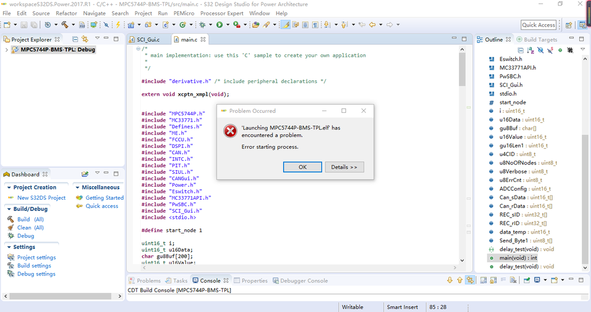The image size is (591, 312).
Task: Collapse the Build/Debug dashboard section
Action: pyautogui.click(x=8, y=209)
